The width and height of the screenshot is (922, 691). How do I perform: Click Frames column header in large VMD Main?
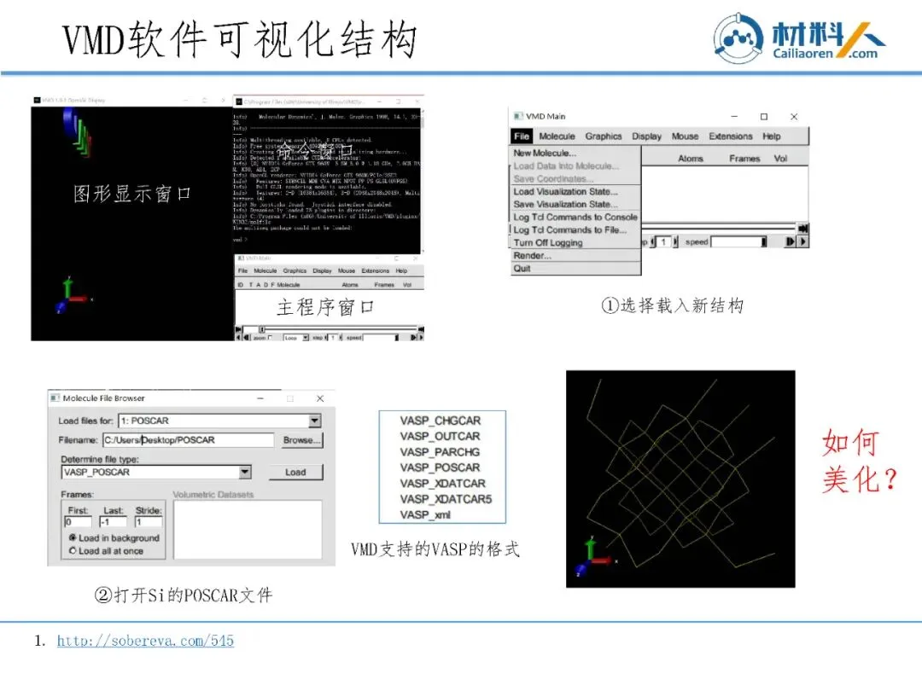pos(744,159)
